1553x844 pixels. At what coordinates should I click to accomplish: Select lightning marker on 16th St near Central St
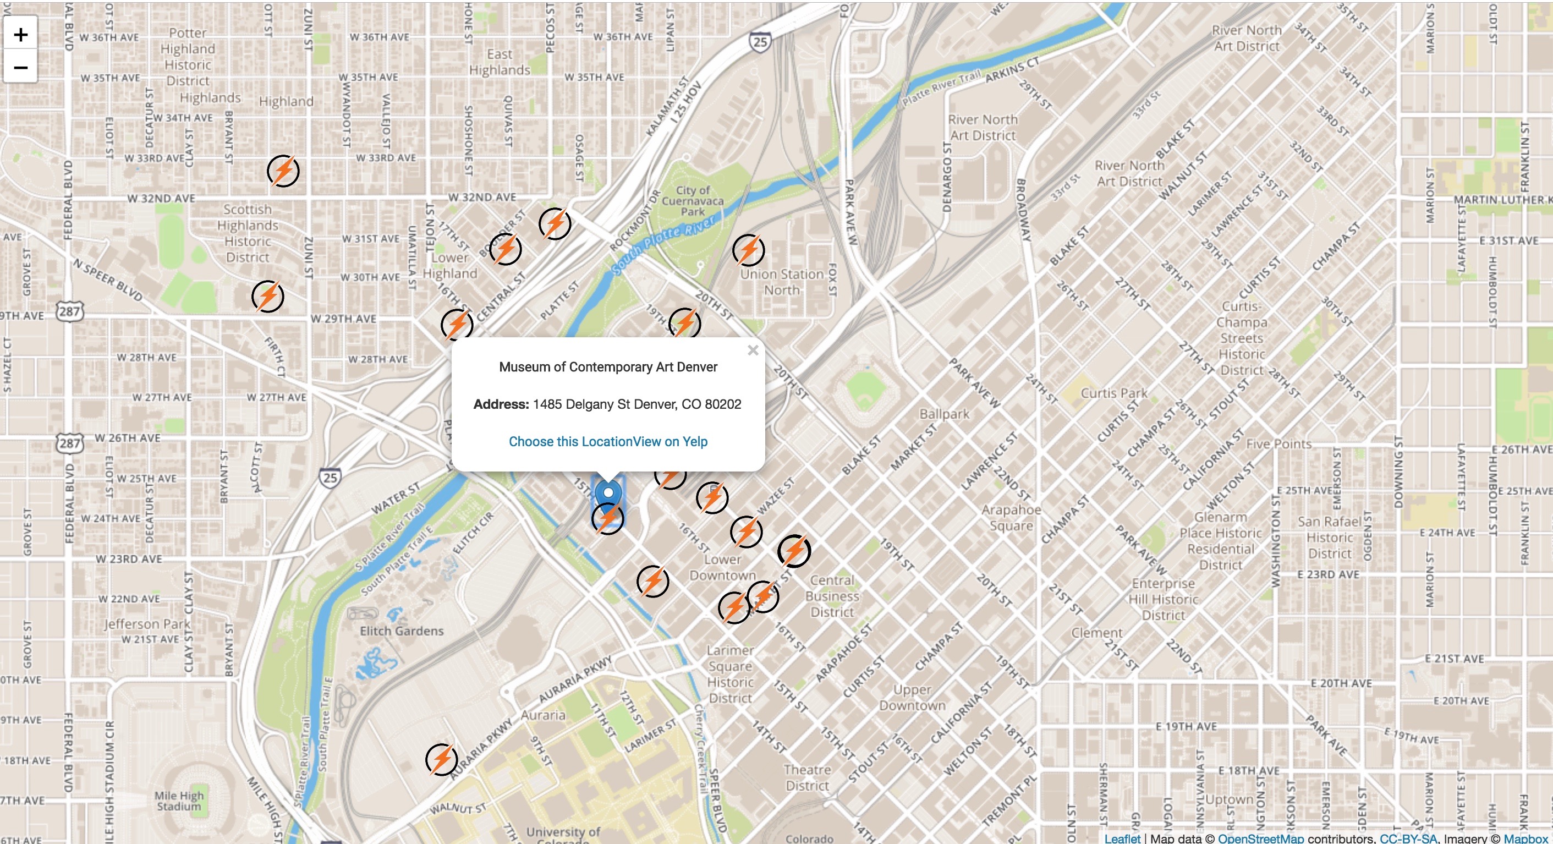[x=457, y=324]
